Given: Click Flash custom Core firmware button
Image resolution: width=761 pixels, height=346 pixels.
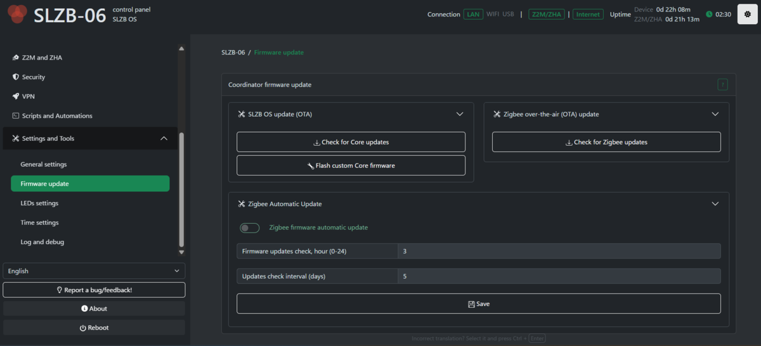Looking at the screenshot, I should [351, 165].
